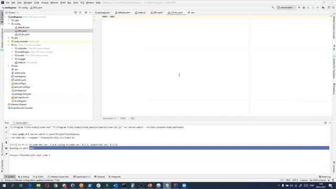Expand the node_modules folder
336x189 pixels.
[9, 41]
